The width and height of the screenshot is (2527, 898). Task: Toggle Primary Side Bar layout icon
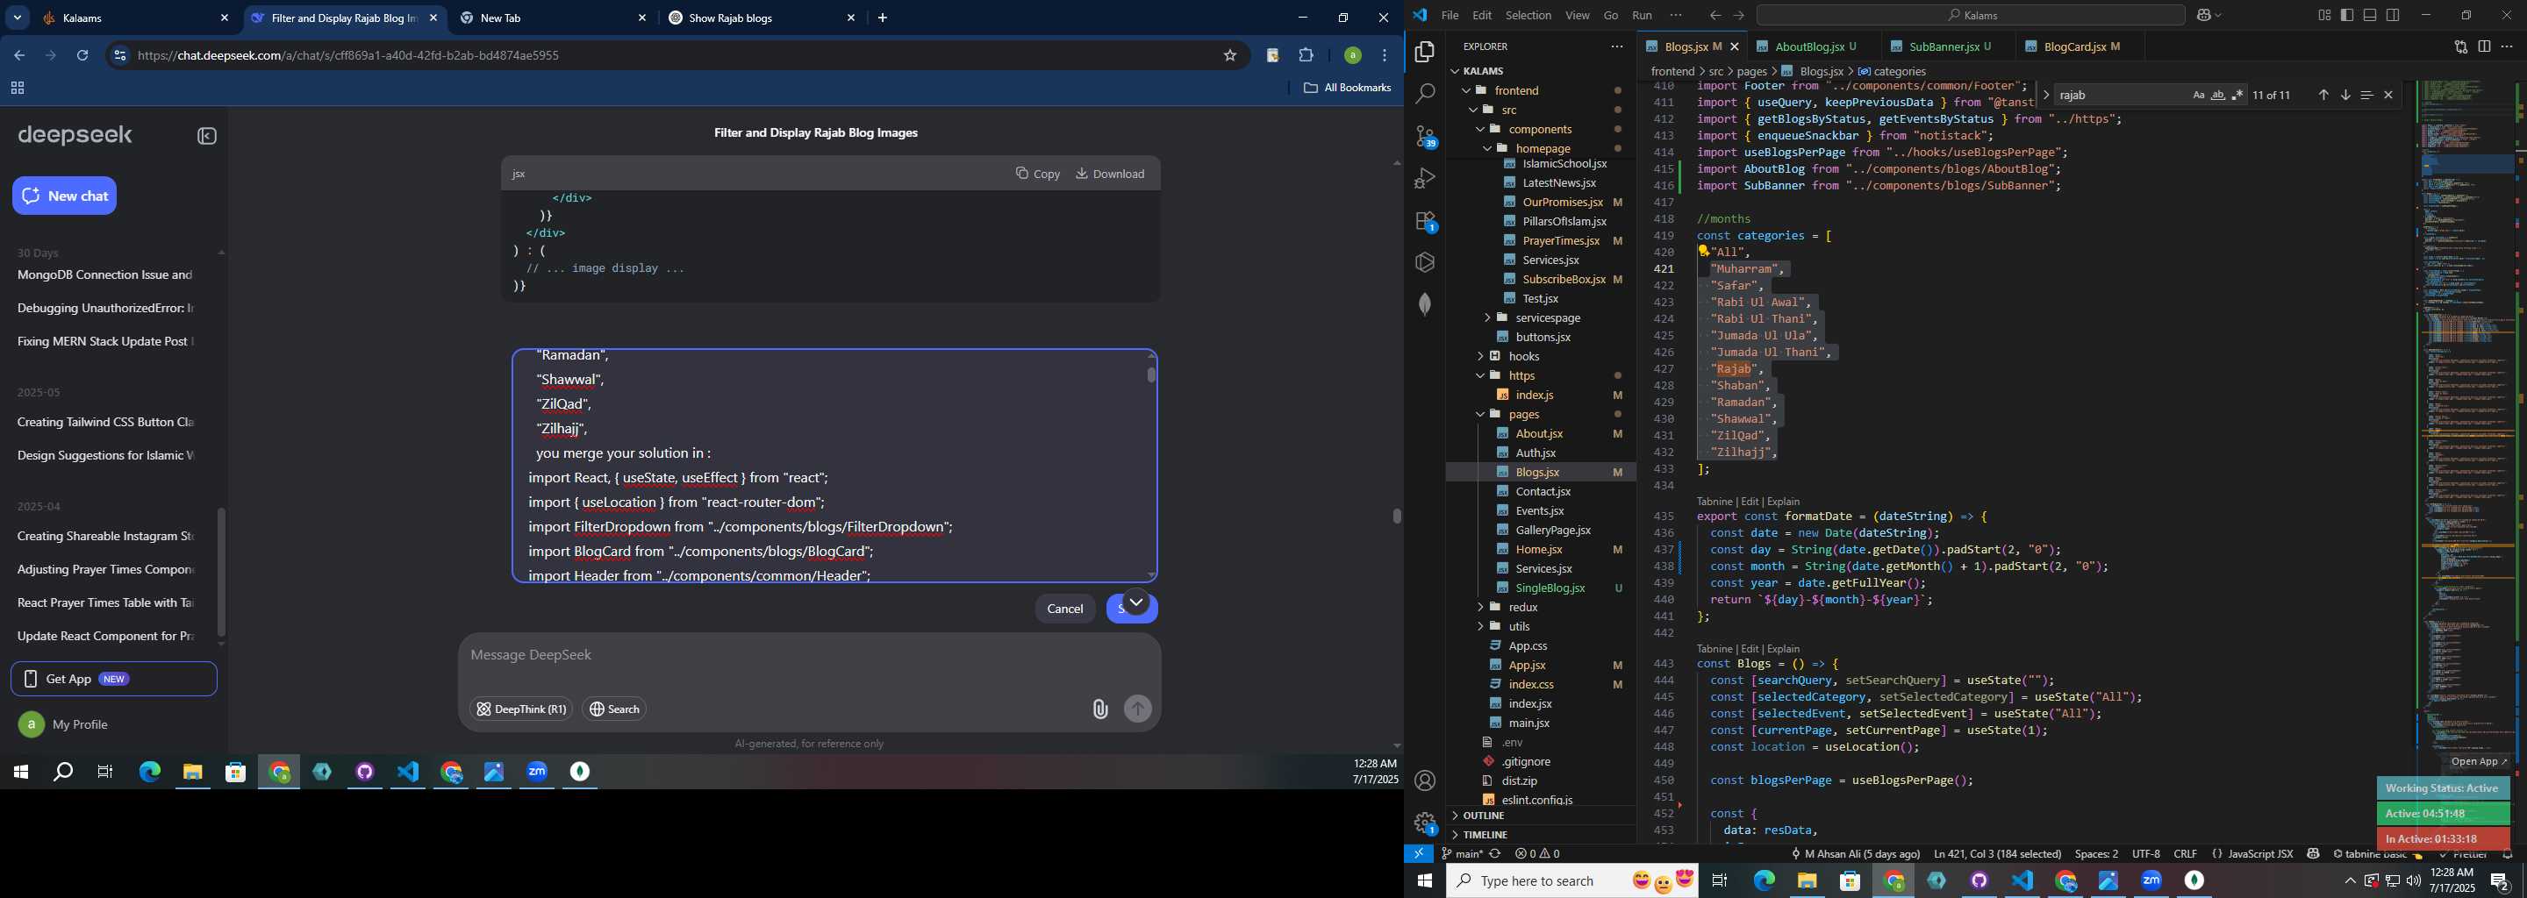(x=2346, y=15)
